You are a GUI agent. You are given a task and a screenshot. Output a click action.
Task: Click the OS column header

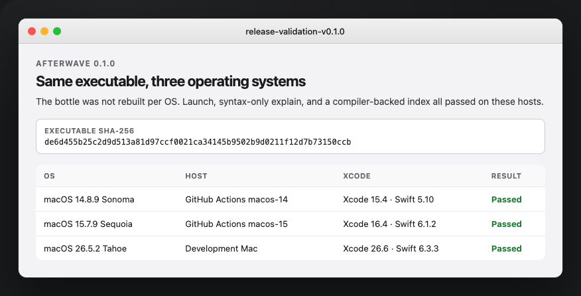point(49,176)
